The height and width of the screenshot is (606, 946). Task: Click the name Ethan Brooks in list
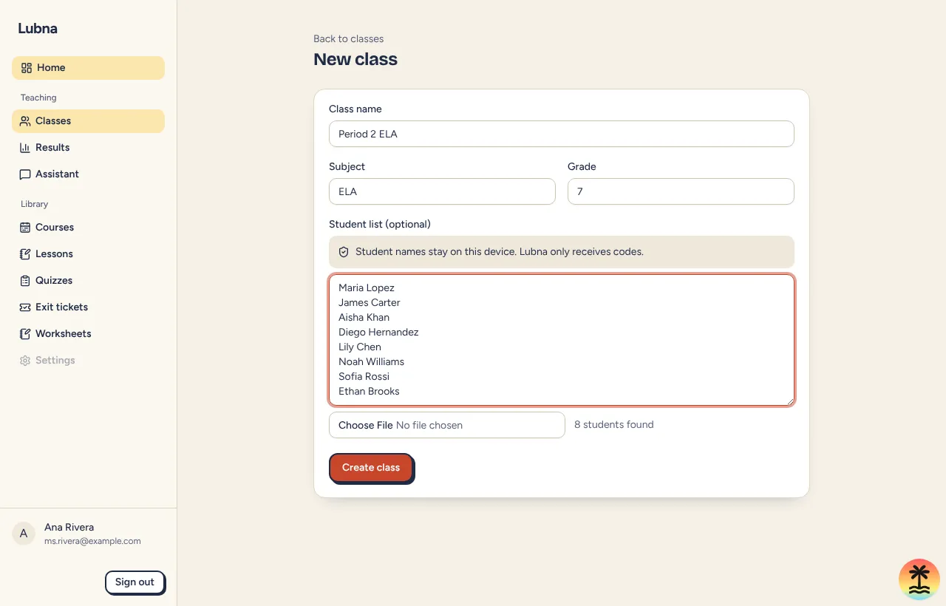click(369, 392)
